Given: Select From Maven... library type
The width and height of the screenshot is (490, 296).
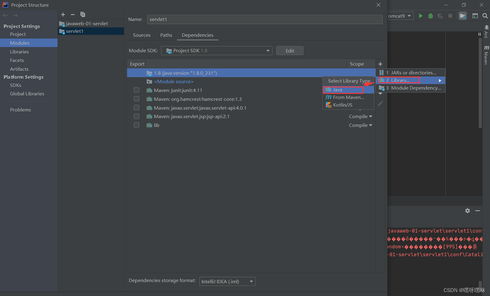Looking at the screenshot, I should coord(348,97).
